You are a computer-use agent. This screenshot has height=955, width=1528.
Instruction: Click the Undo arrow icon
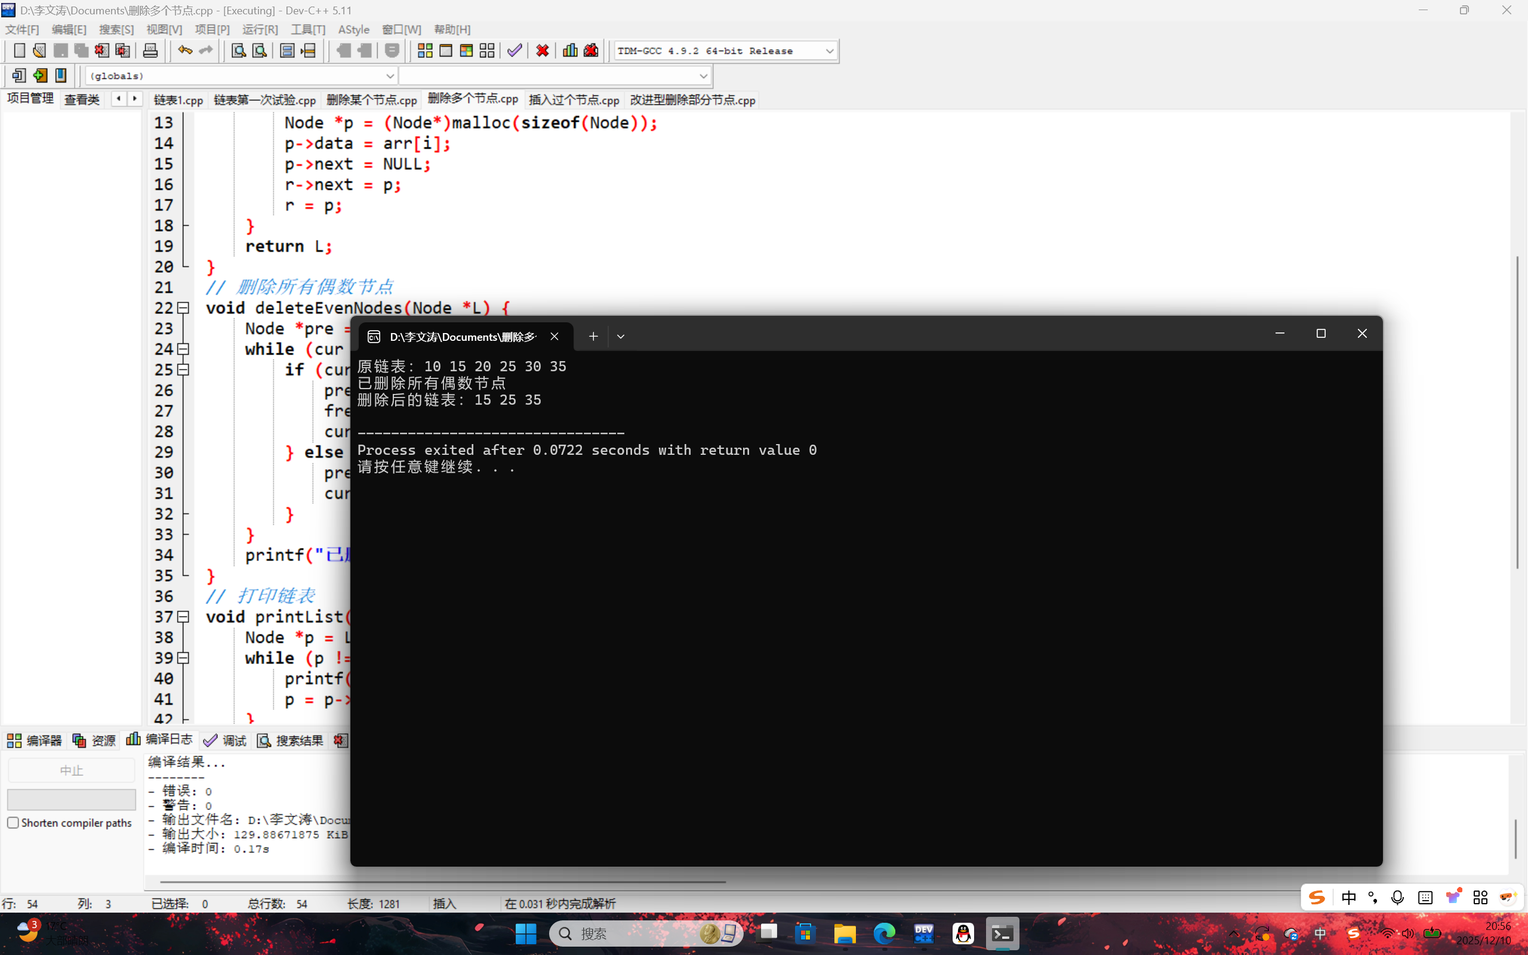point(184,51)
